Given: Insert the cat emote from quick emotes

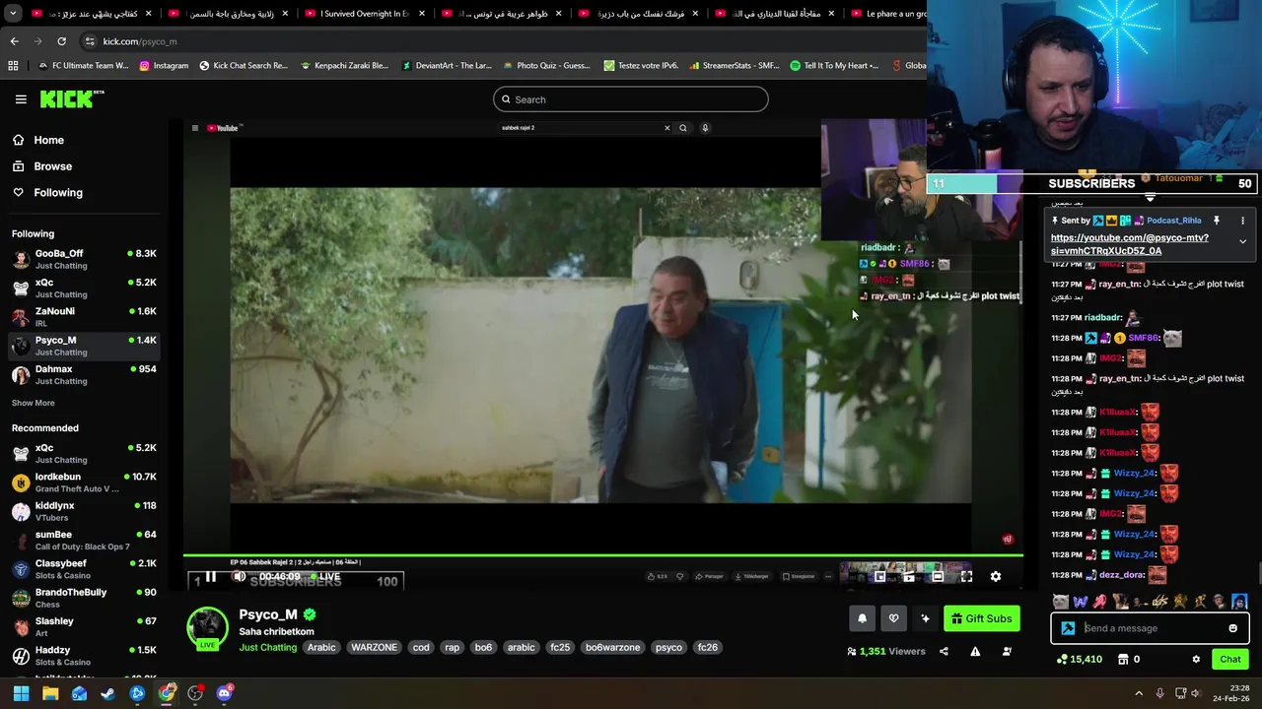Looking at the screenshot, I should tap(1060, 602).
